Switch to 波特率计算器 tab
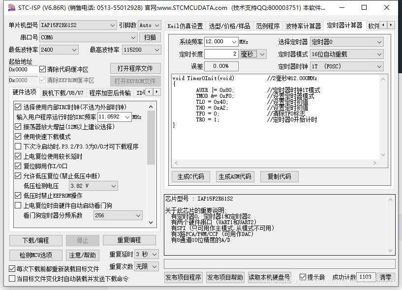This screenshot has height=290, width=402. [x=303, y=26]
